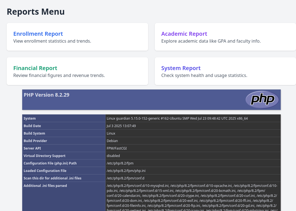Click the Linux guardian system info value

[177, 119]
